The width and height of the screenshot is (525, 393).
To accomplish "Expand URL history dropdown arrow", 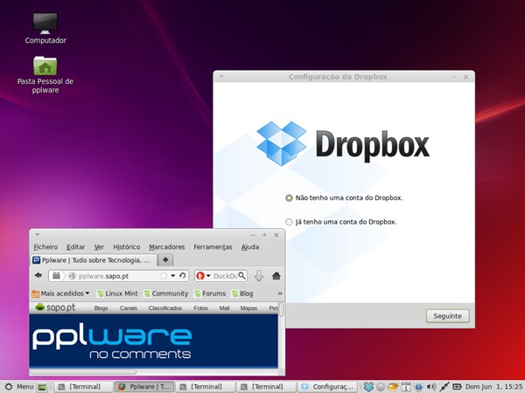I will coord(173,276).
